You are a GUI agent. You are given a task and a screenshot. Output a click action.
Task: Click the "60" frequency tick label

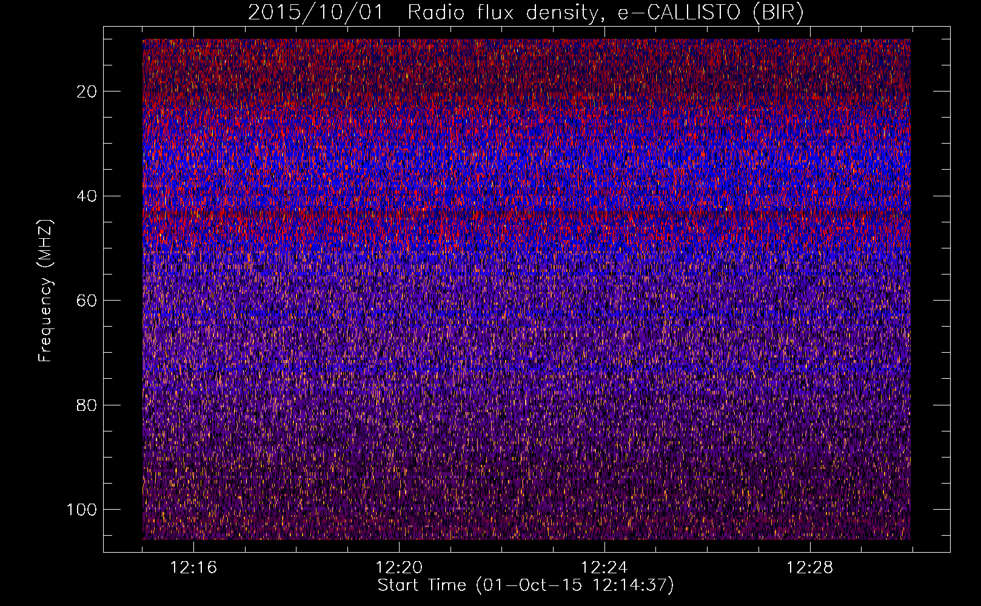87,301
